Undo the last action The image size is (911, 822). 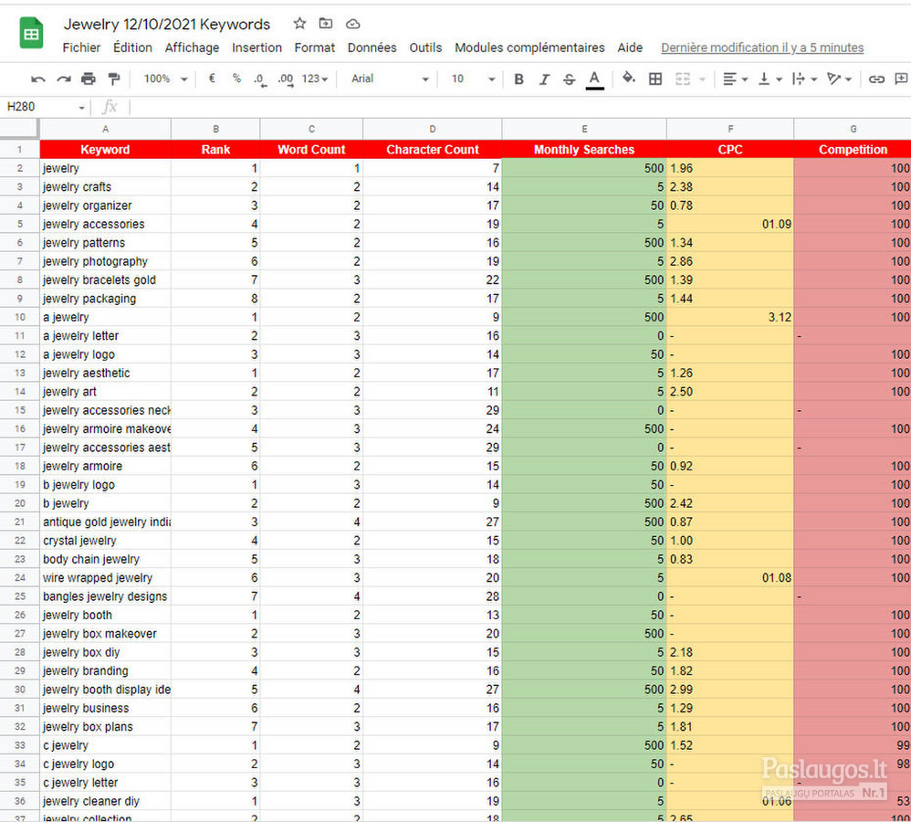(x=37, y=79)
